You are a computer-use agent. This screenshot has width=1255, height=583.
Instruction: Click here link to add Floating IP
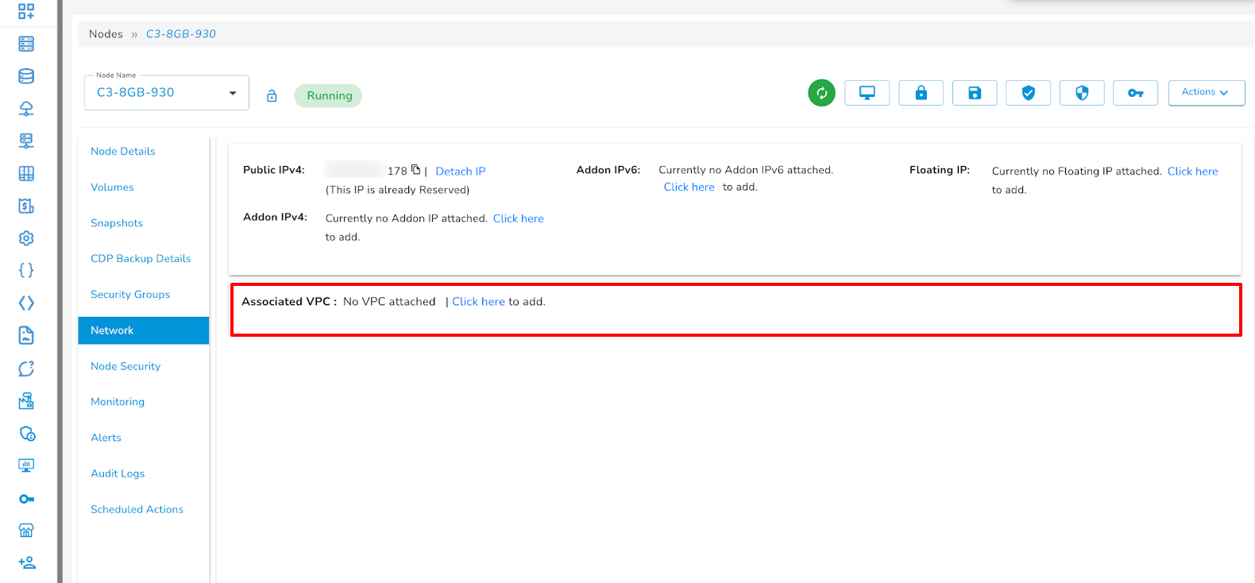(x=1193, y=172)
